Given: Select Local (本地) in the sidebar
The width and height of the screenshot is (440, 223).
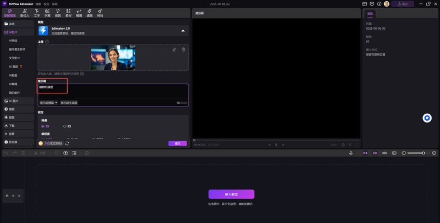Looking at the screenshot, I should [x=19, y=24].
